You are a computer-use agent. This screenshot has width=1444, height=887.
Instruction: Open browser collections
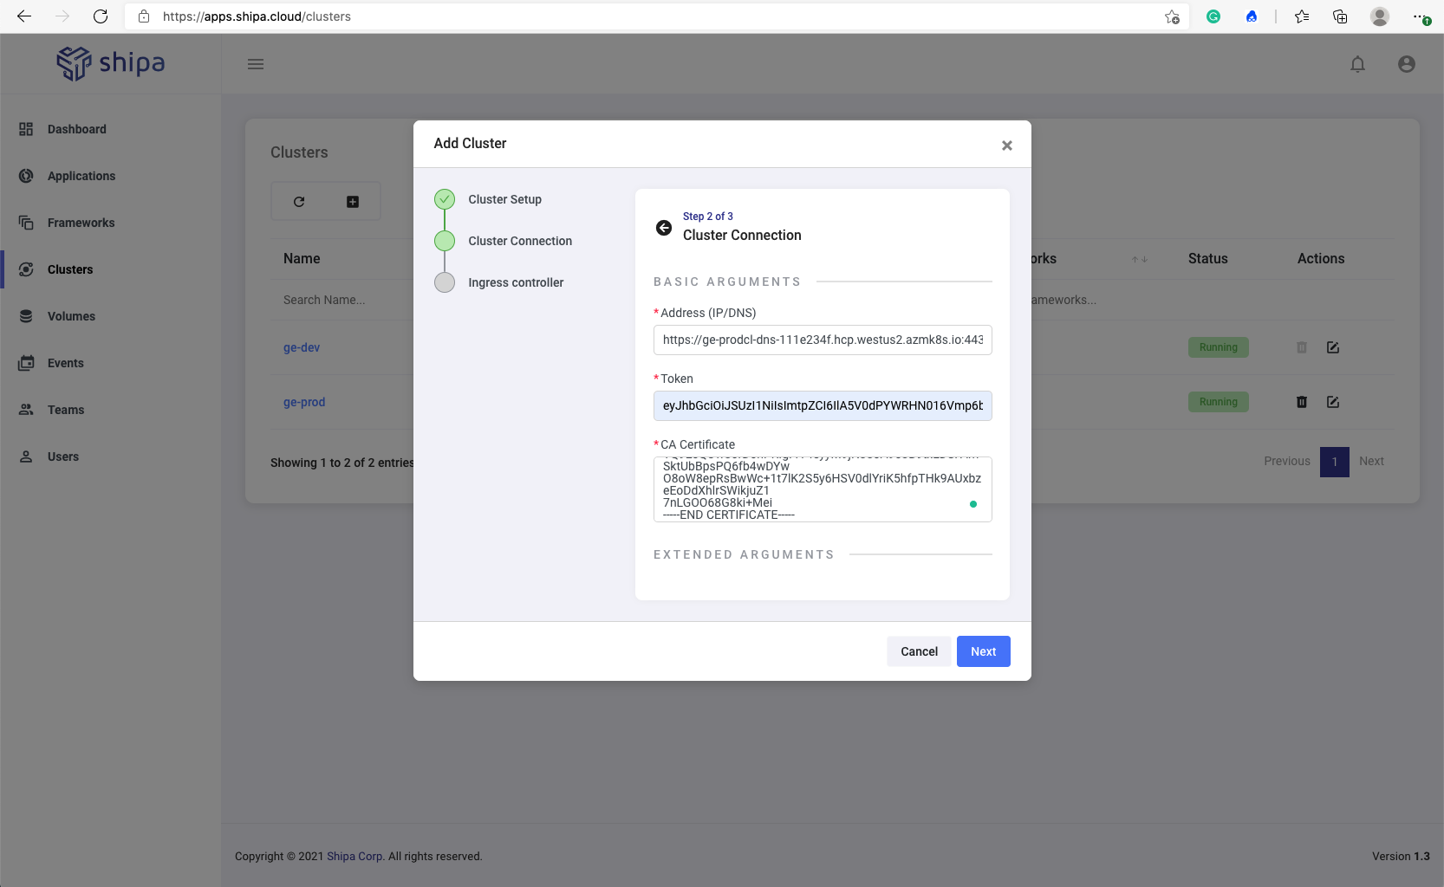tap(1340, 16)
